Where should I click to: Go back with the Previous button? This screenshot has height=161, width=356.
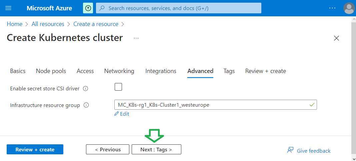coord(108,149)
